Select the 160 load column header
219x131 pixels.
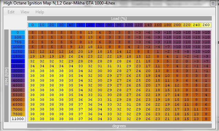(x=158, y=25)
